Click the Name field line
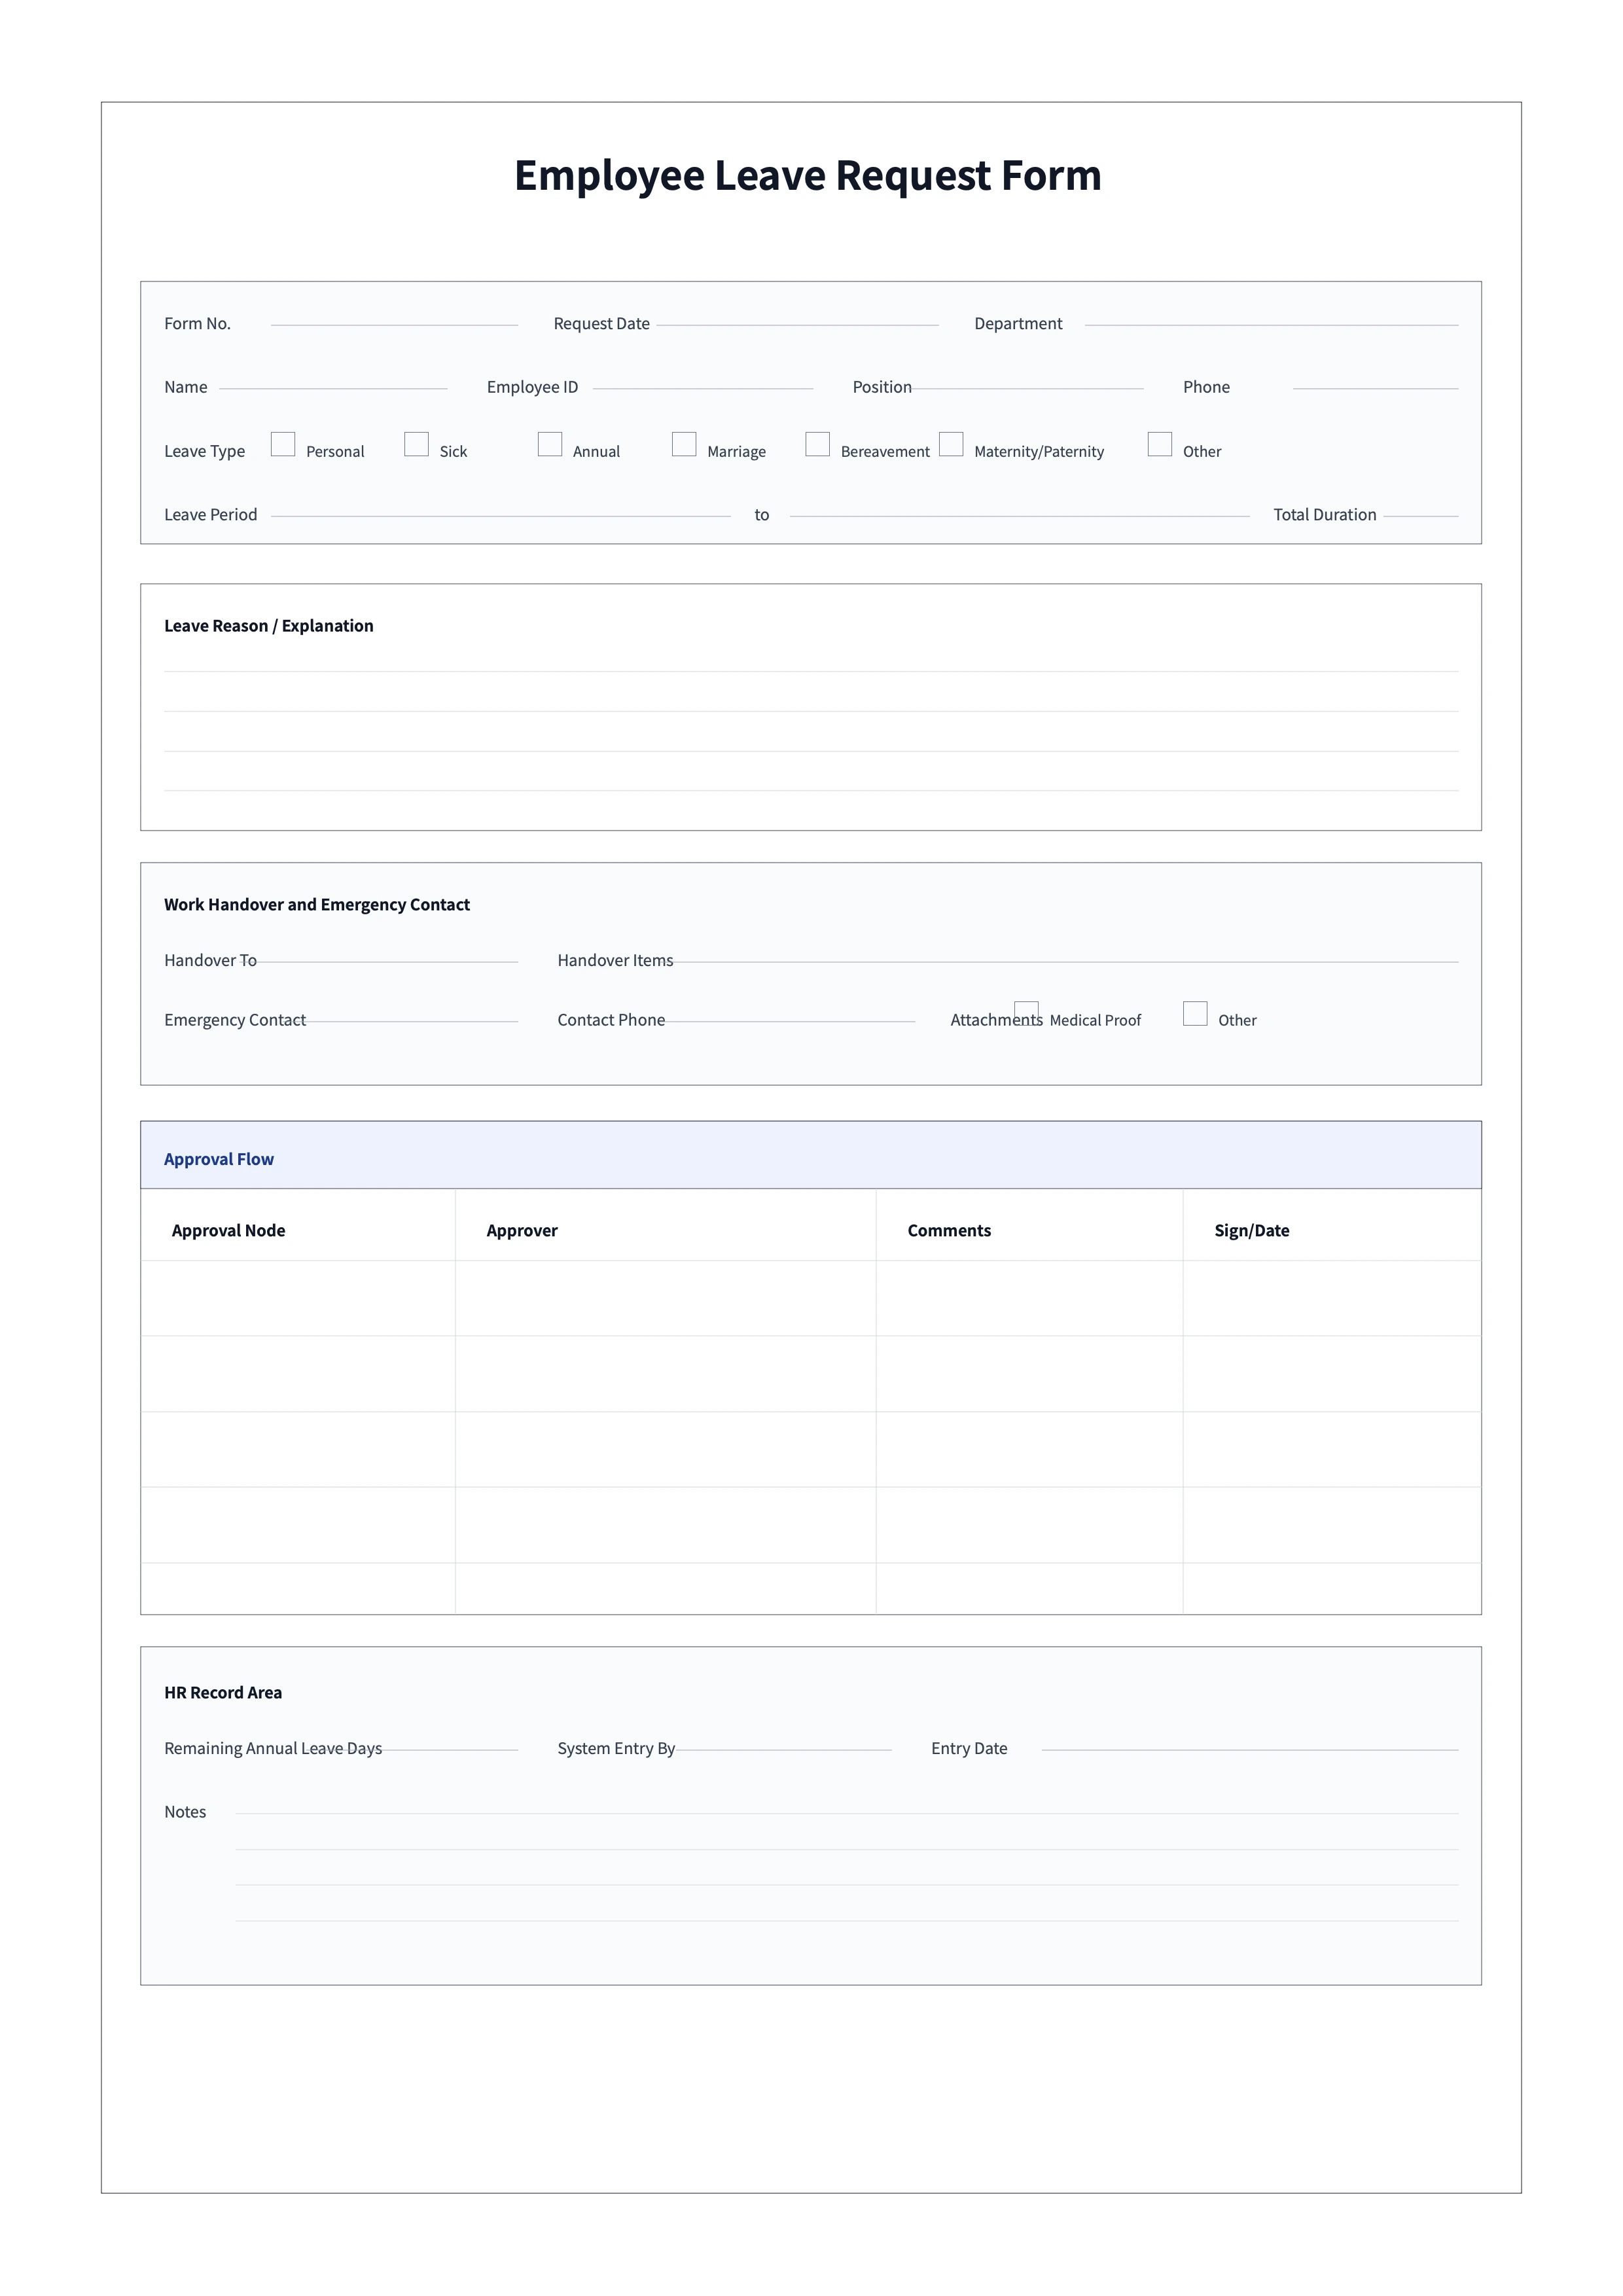1623x2296 pixels. (333, 387)
